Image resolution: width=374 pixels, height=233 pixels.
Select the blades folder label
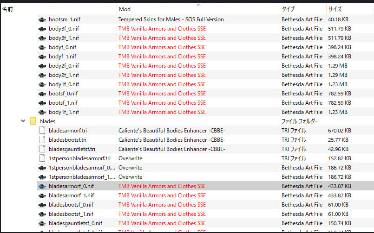(47, 121)
